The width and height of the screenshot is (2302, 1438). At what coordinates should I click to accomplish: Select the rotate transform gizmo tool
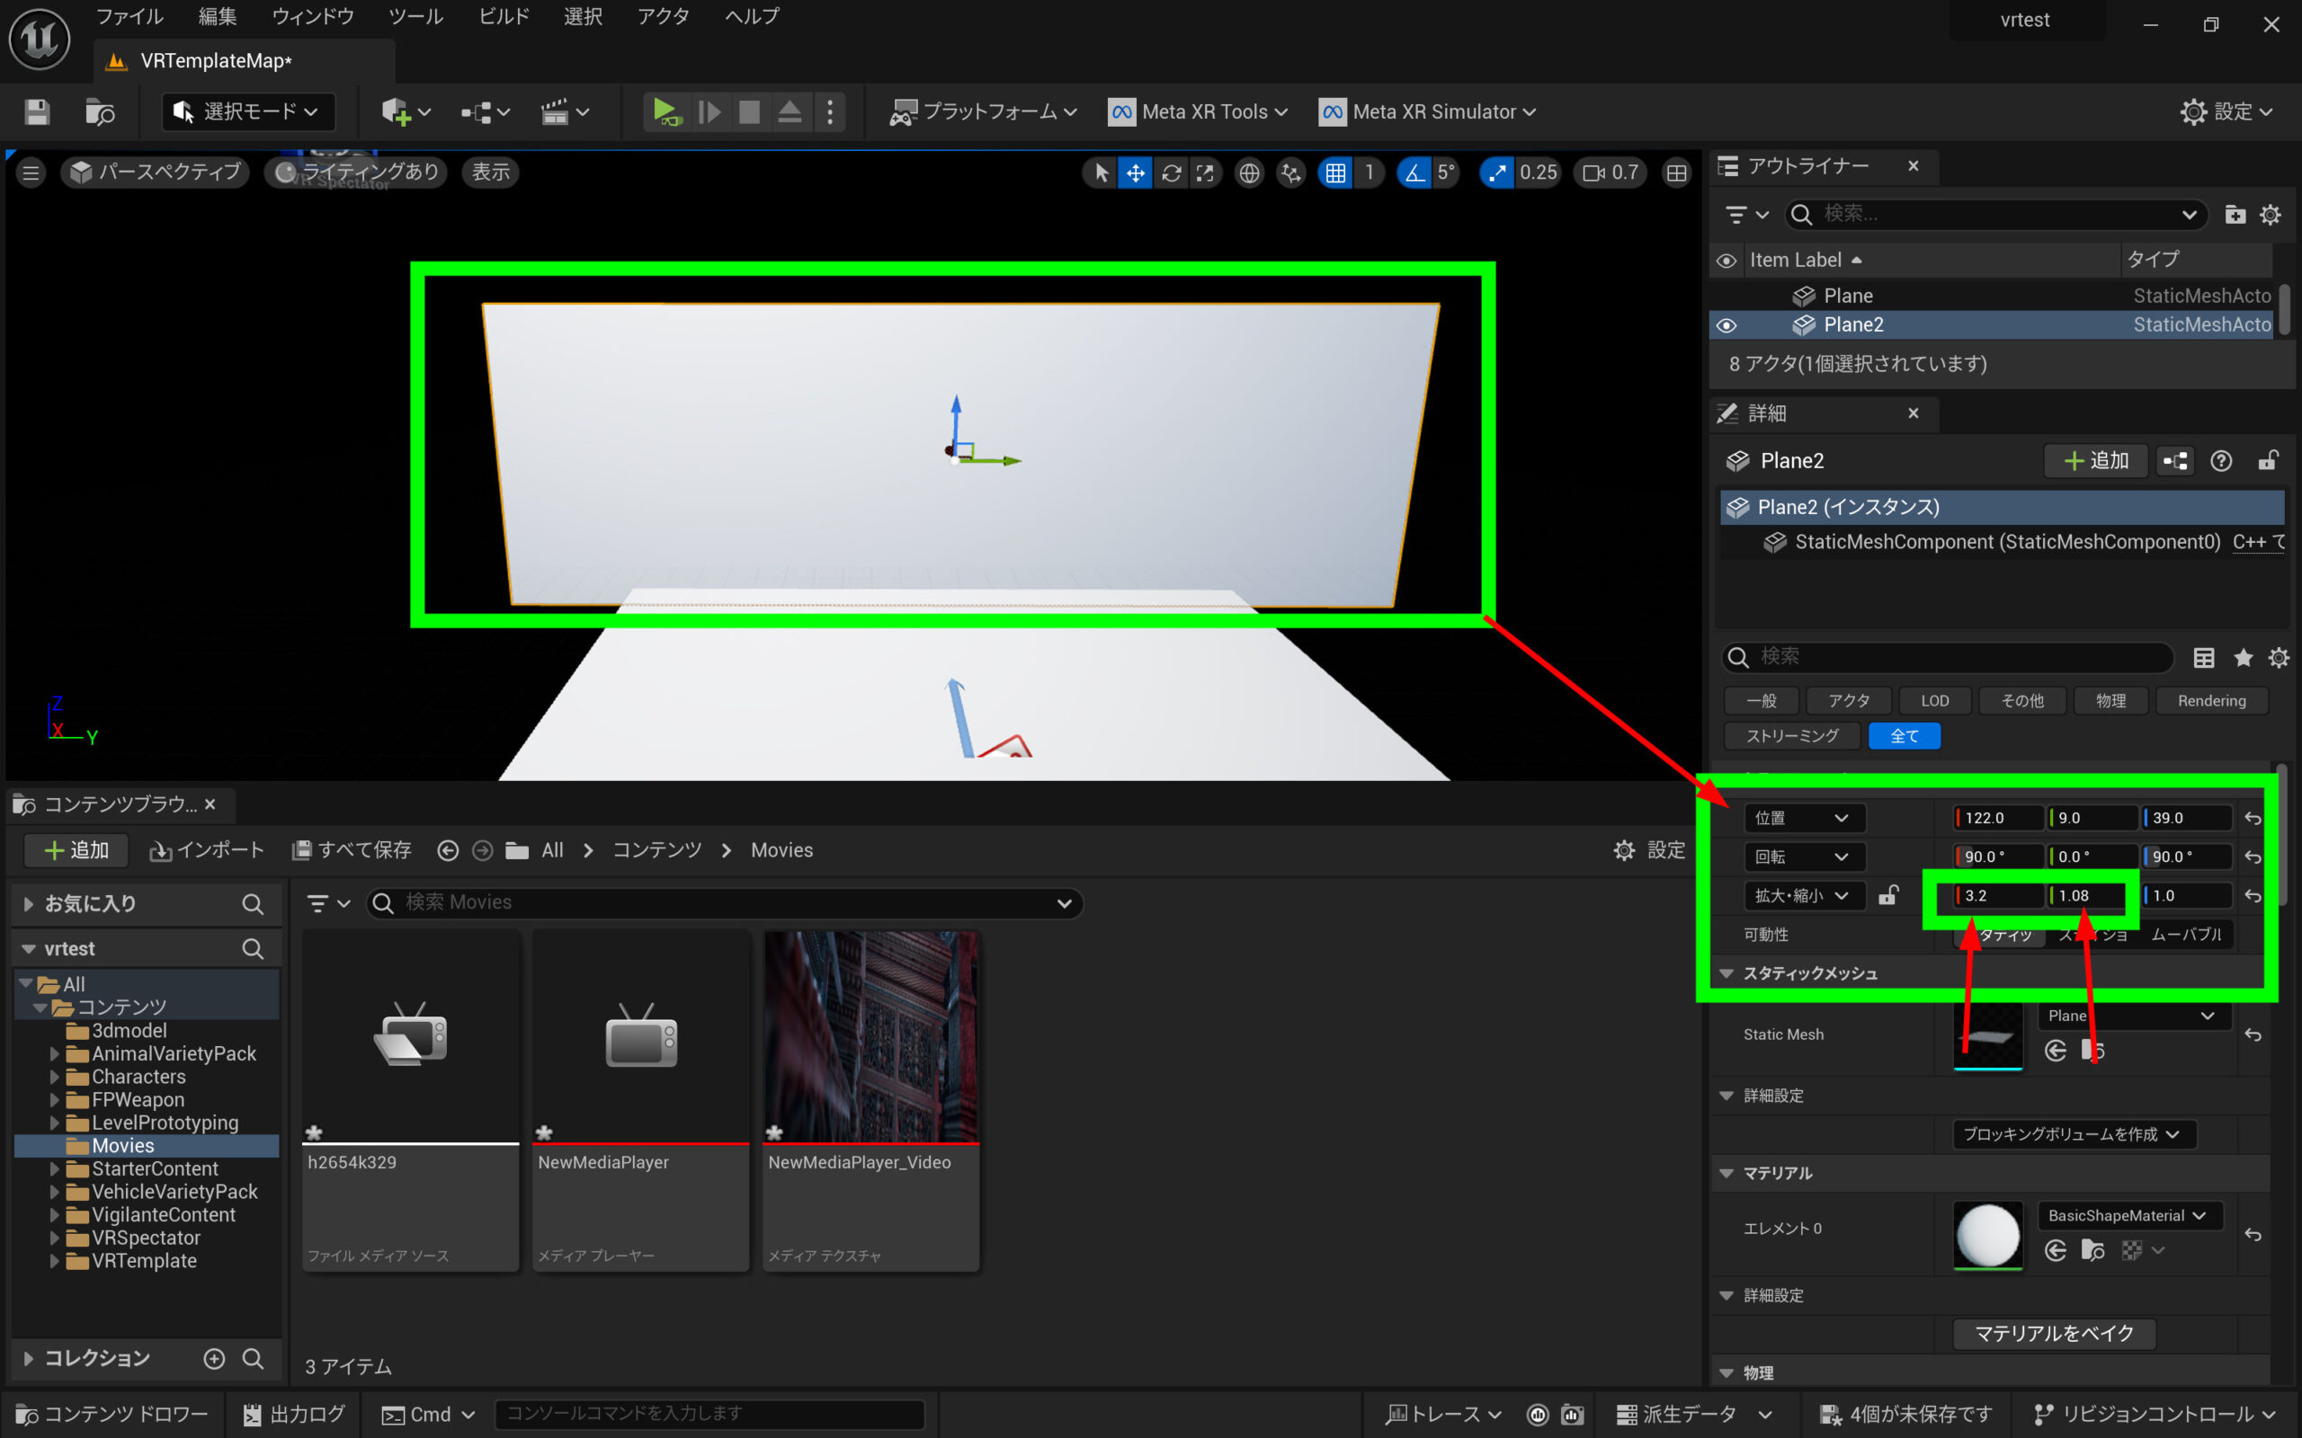pos(1171,173)
